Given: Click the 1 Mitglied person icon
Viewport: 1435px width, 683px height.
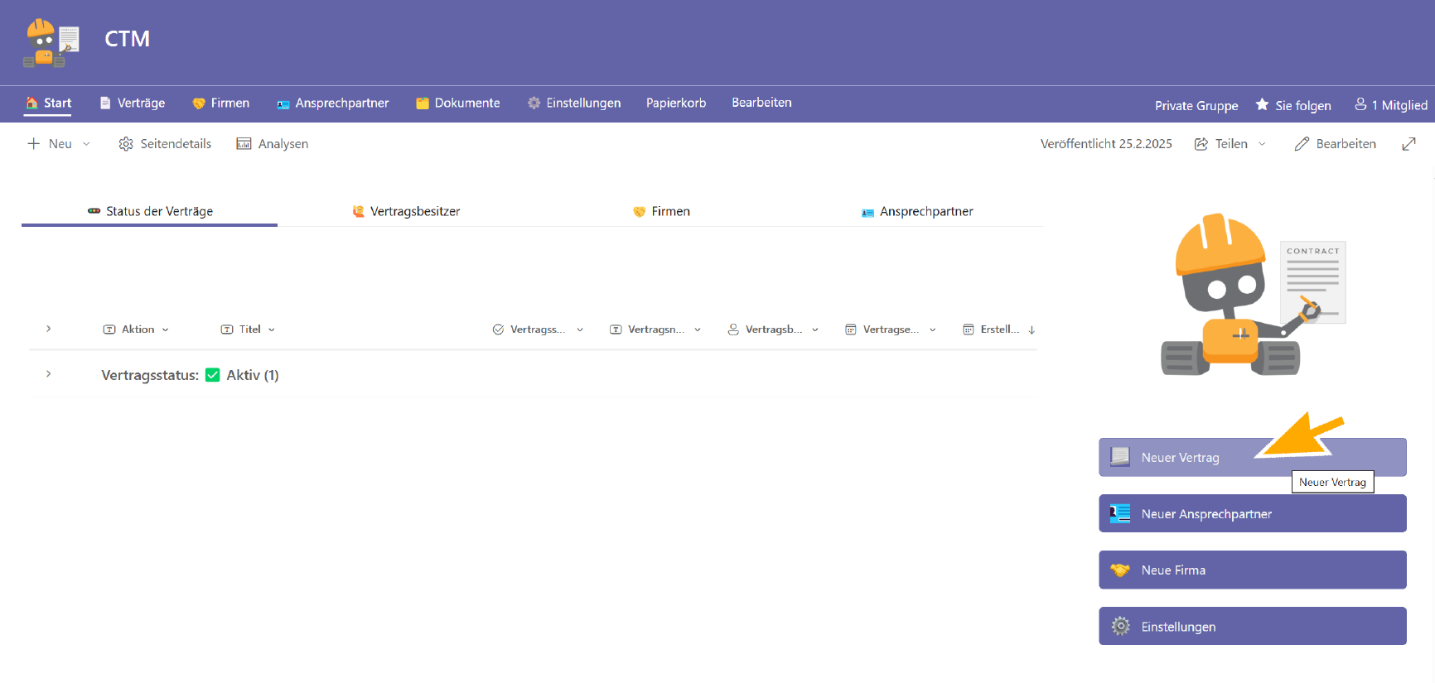Looking at the screenshot, I should click(1360, 105).
